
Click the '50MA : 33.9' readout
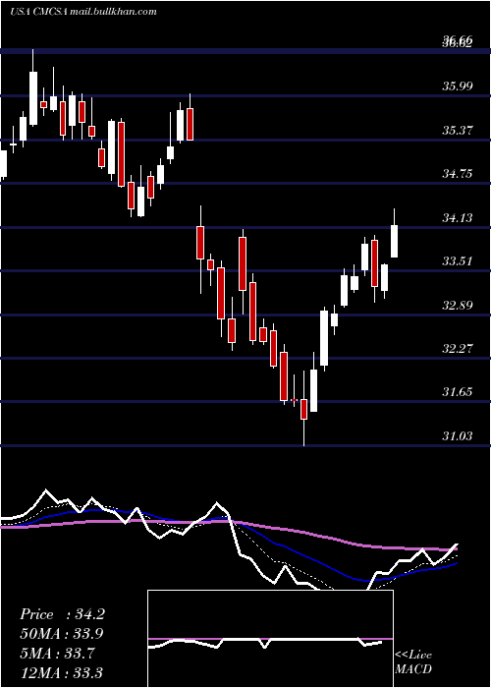62,634
